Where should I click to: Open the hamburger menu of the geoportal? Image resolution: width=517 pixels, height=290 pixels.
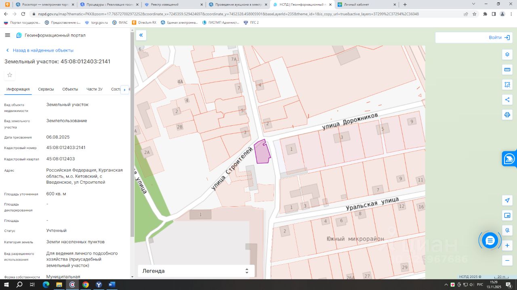(x=7, y=35)
